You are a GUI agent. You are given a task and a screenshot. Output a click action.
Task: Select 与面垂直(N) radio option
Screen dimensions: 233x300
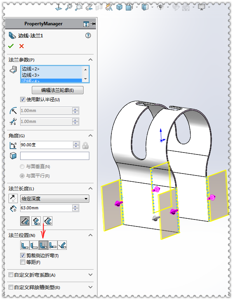click(22, 167)
